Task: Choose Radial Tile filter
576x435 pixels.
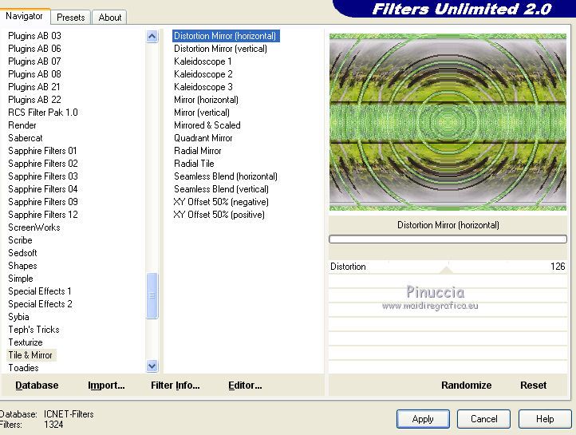Action: coord(194,164)
